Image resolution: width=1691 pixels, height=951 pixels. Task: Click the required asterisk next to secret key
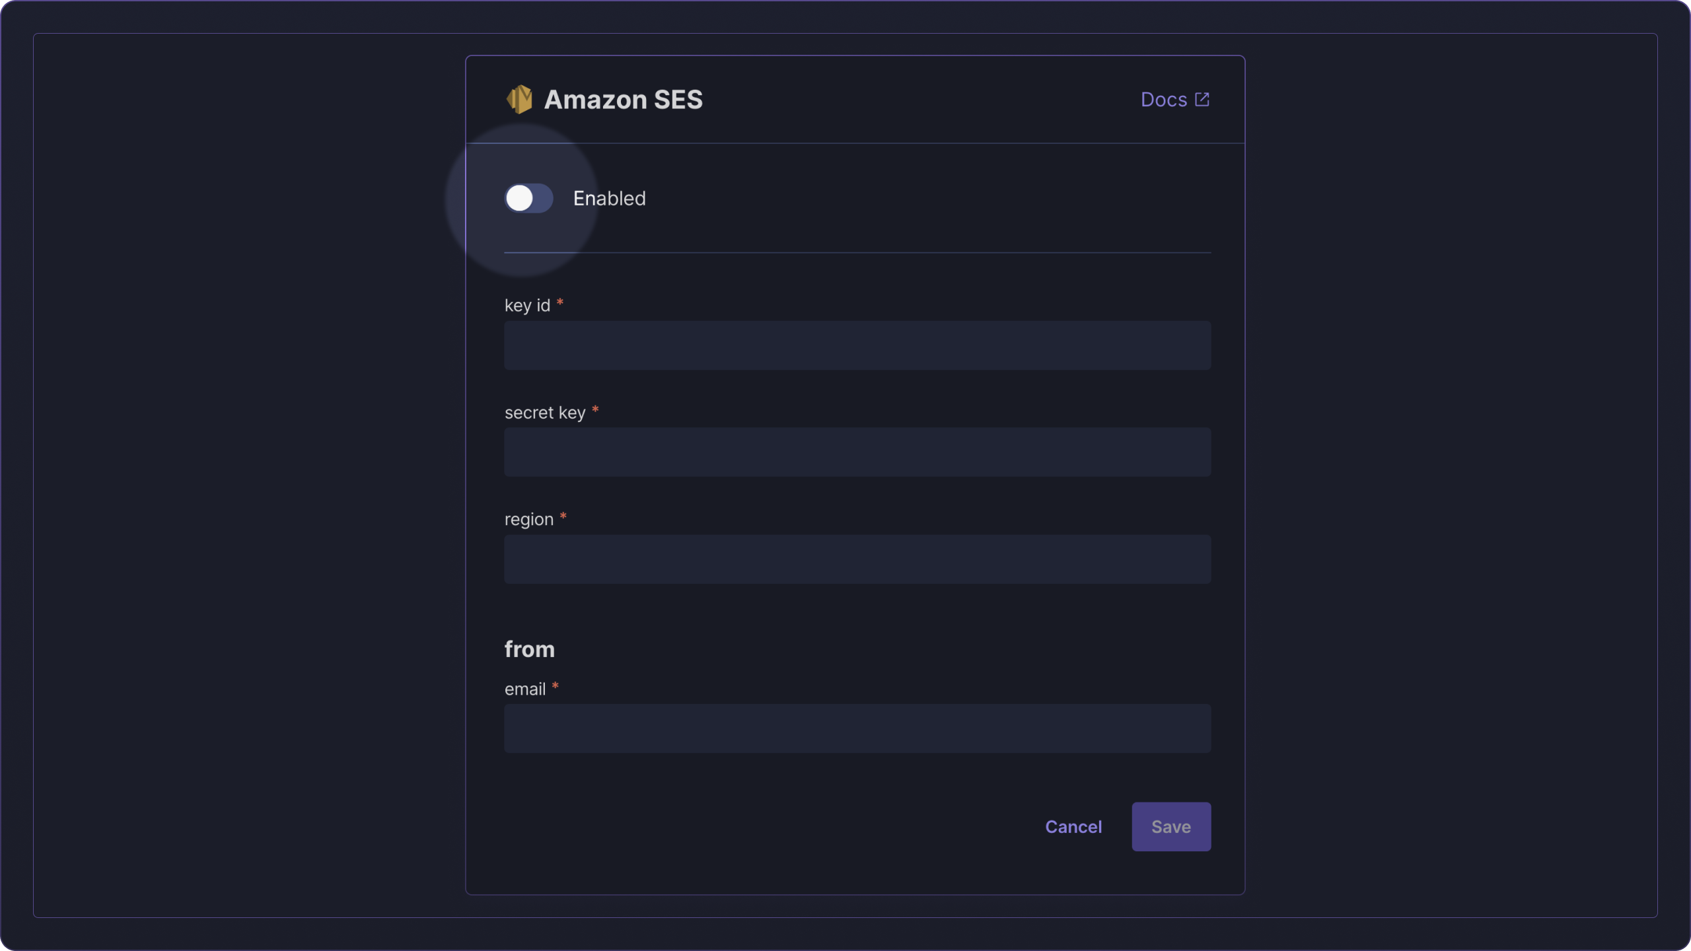coord(595,409)
